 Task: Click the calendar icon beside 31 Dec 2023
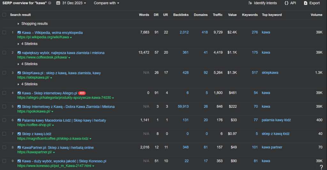[58, 3]
